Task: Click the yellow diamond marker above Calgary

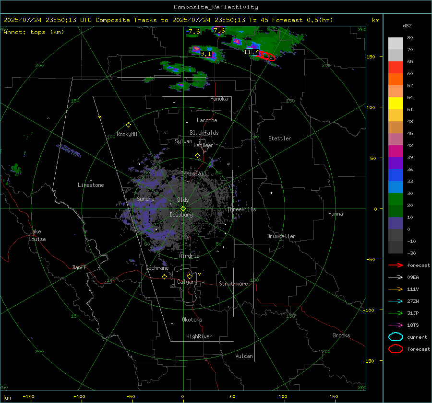Action: coord(190,276)
